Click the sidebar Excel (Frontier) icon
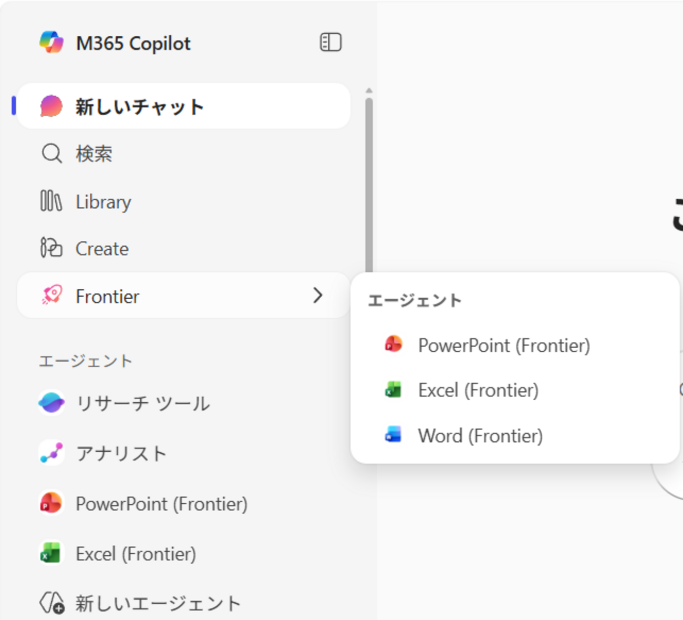The image size is (683, 620). tap(51, 553)
